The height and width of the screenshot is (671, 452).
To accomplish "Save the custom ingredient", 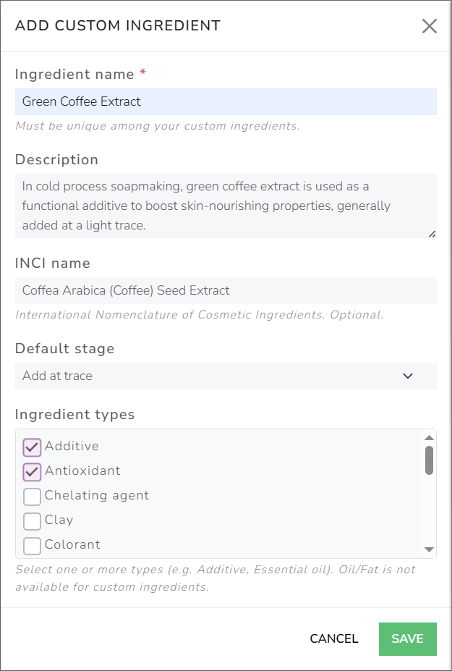I will point(407,639).
